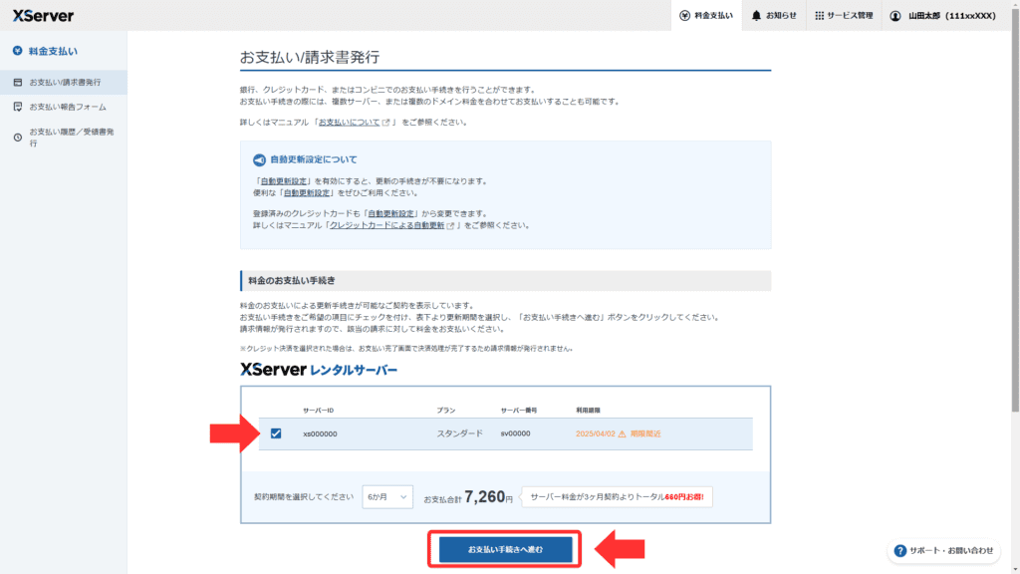Open the お知らせ menu in header
Viewport: 1020px width, 574px height.
774,16
